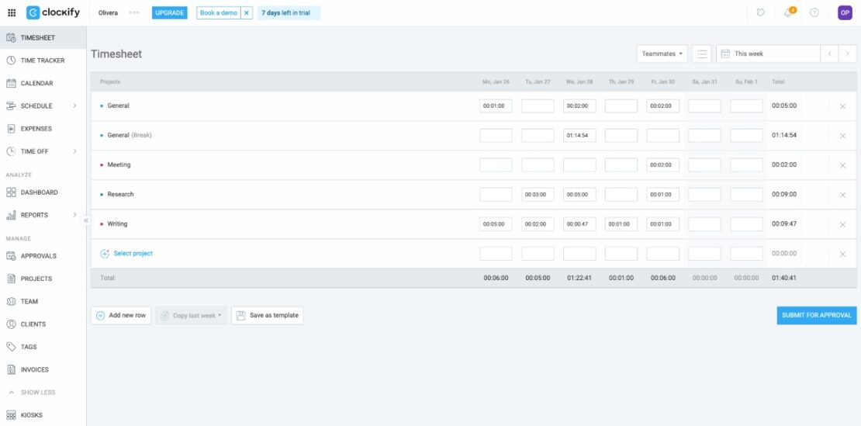Edit General (Break) Wednesday 01:14:54
The height and width of the screenshot is (426, 861).
pos(579,136)
